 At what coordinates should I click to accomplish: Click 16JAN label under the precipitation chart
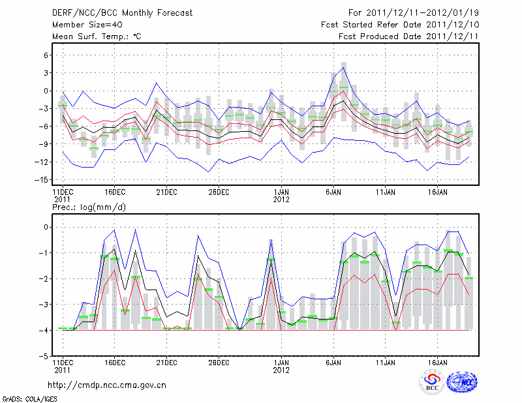pyautogui.click(x=438, y=361)
